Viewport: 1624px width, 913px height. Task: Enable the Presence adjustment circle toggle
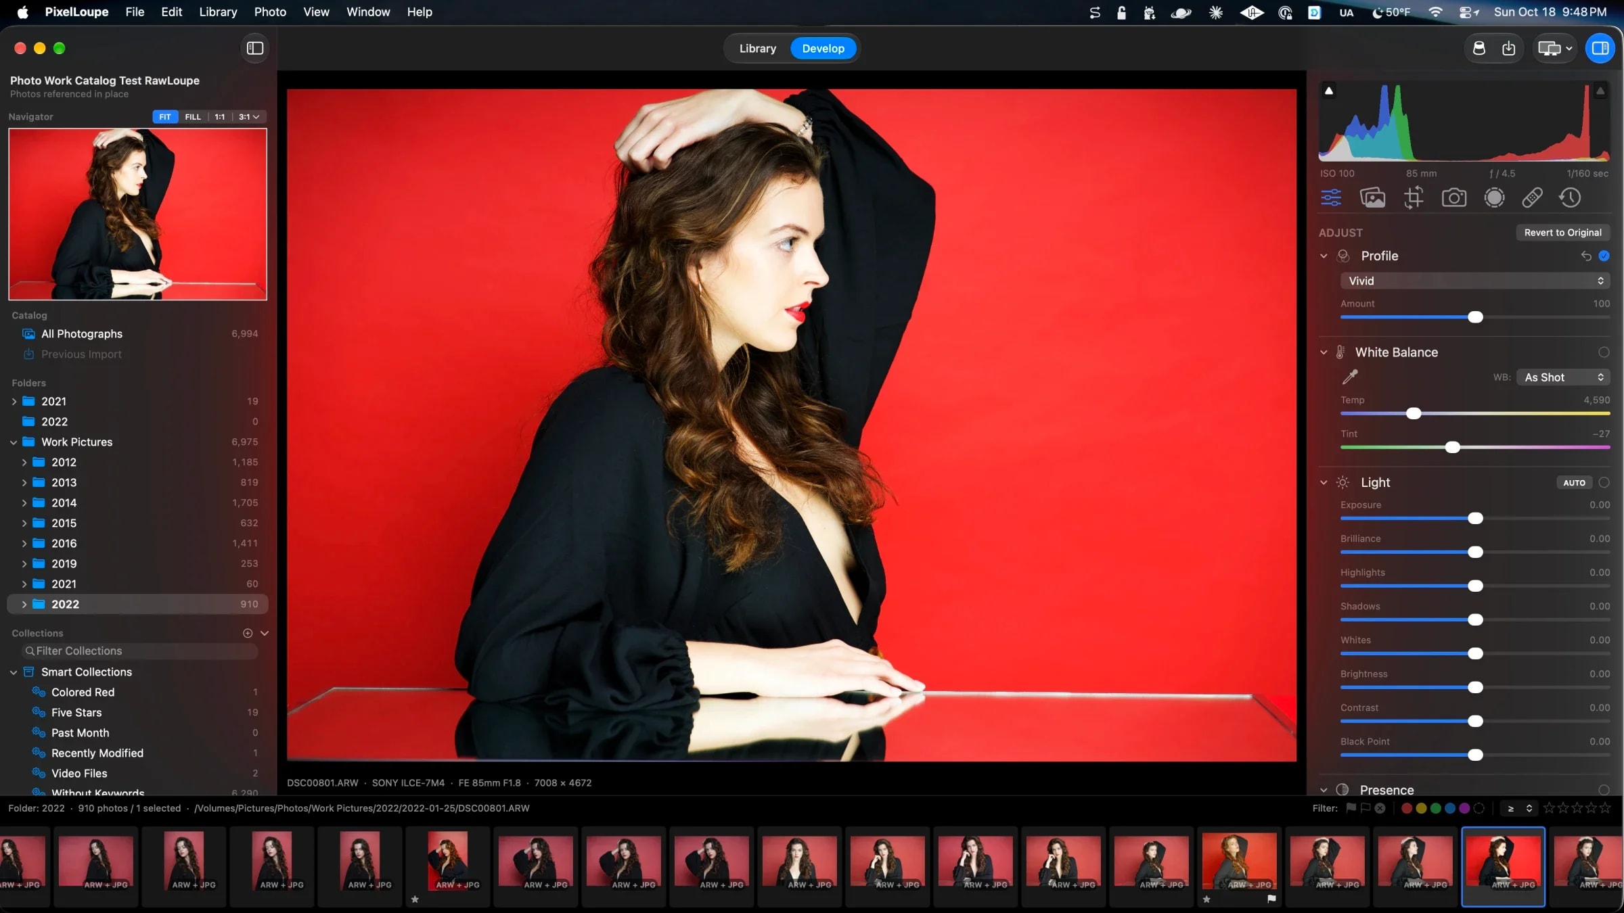1604,790
